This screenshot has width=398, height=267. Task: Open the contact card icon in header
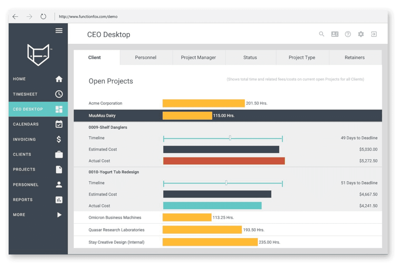(x=335, y=34)
